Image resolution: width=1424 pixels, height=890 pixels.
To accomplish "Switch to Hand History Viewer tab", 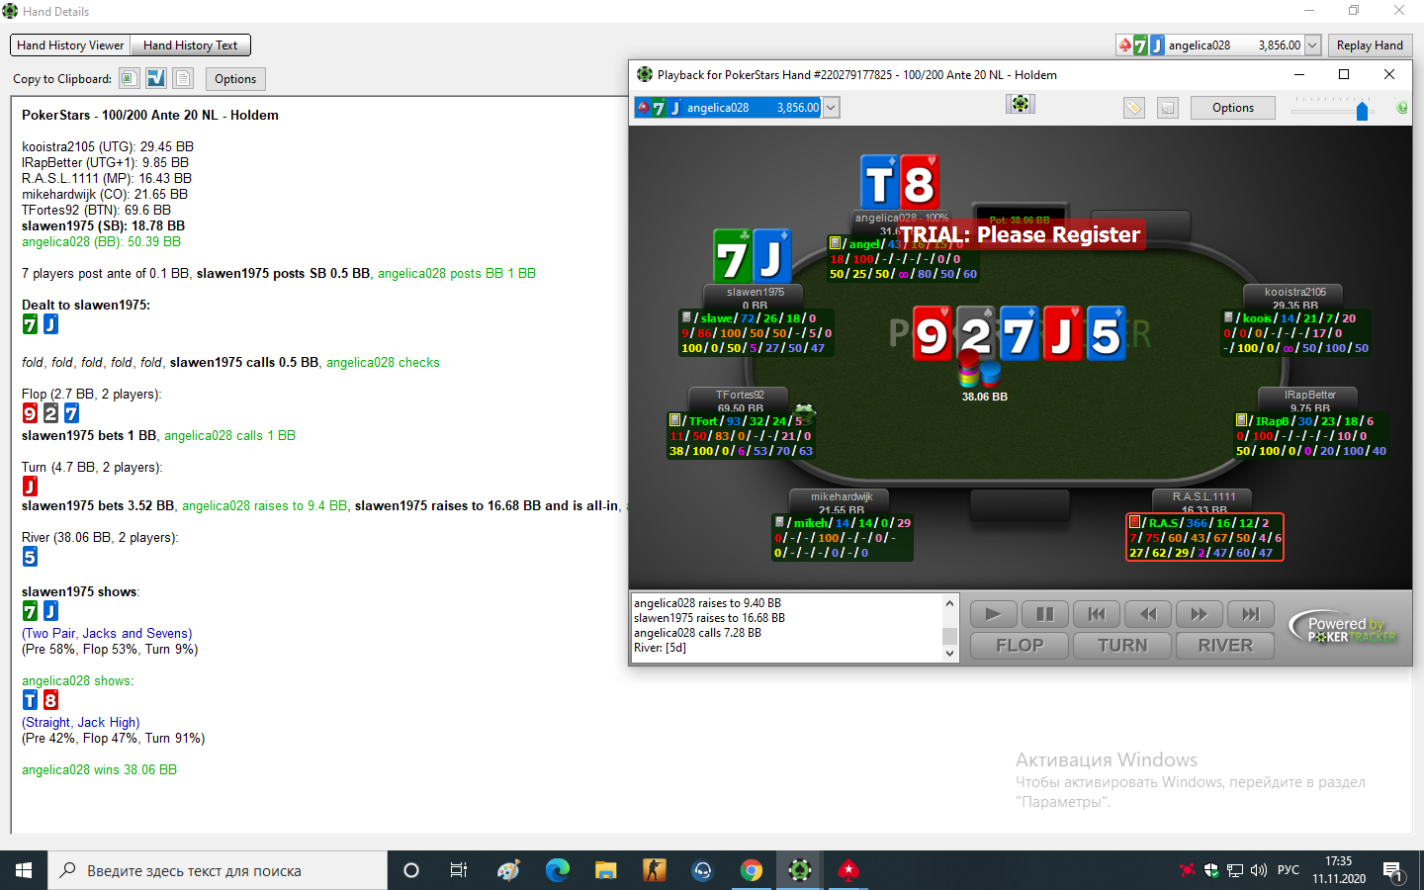I will tap(70, 45).
